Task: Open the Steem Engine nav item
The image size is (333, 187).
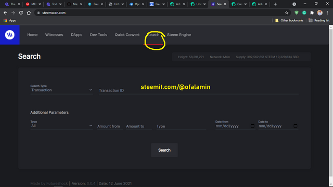Action: (179, 35)
